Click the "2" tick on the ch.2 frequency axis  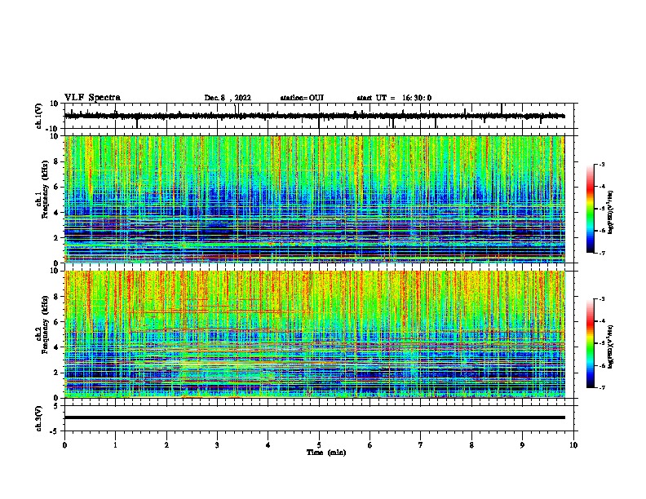pyautogui.click(x=57, y=373)
